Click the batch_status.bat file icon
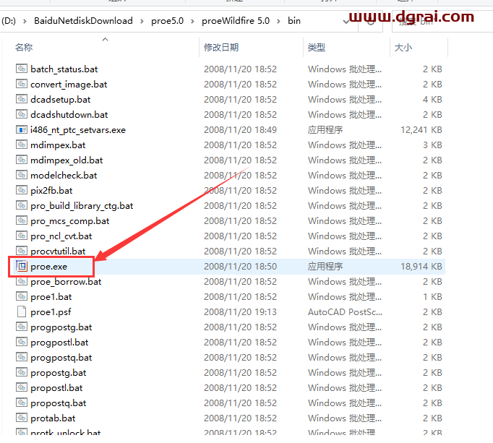The image size is (493, 443). [x=22, y=69]
